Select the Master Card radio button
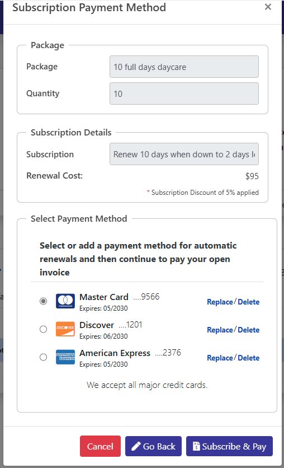 tap(43, 301)
